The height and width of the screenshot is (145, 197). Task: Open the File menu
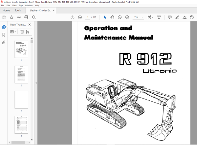pyautogui.click(x=3, y=6)
